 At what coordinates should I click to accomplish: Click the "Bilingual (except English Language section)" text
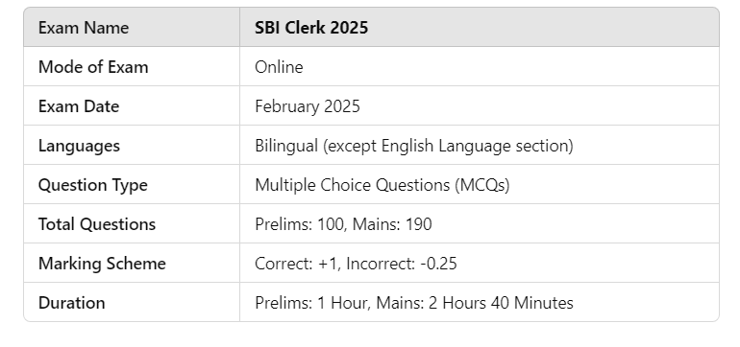pos(414,146)
